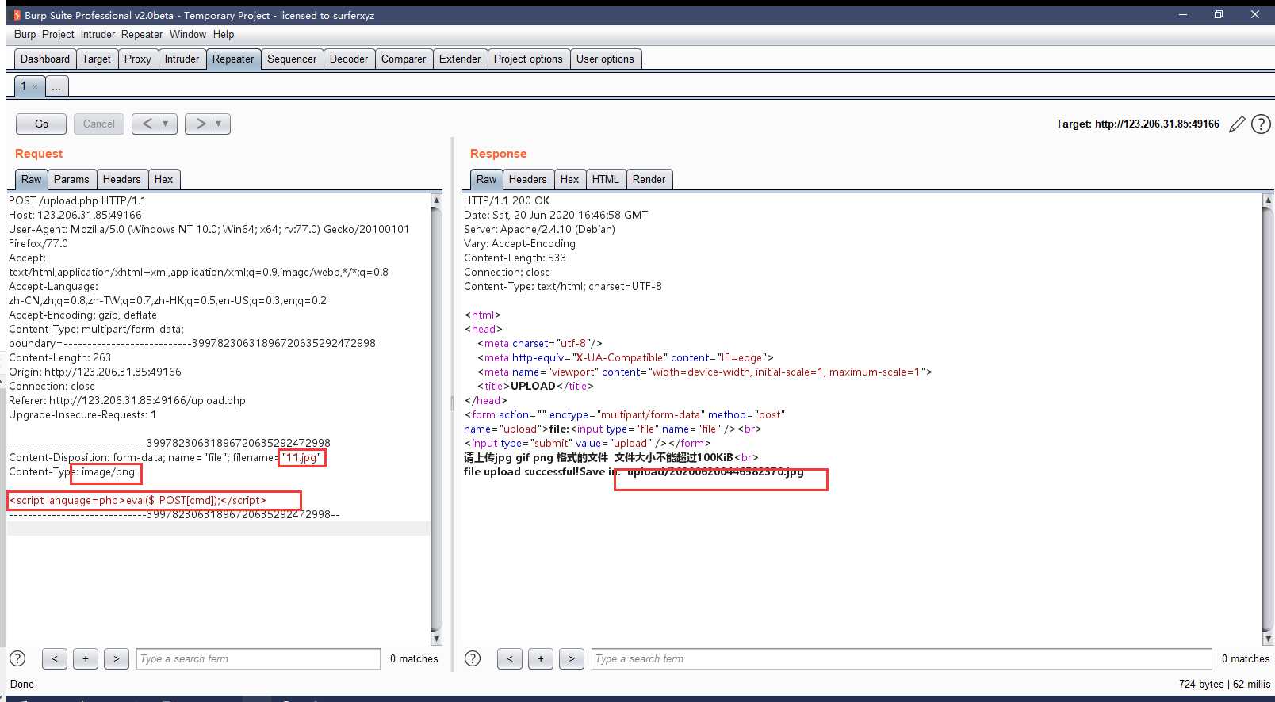Screen dimensions: 1275x702
Task: Open the back history dropdown arrow
Action: pyautogui.click(x=166, y=124)
